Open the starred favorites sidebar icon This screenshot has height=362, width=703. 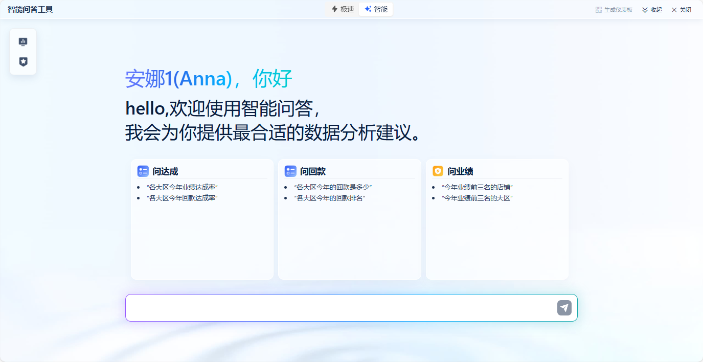point(23,62)
